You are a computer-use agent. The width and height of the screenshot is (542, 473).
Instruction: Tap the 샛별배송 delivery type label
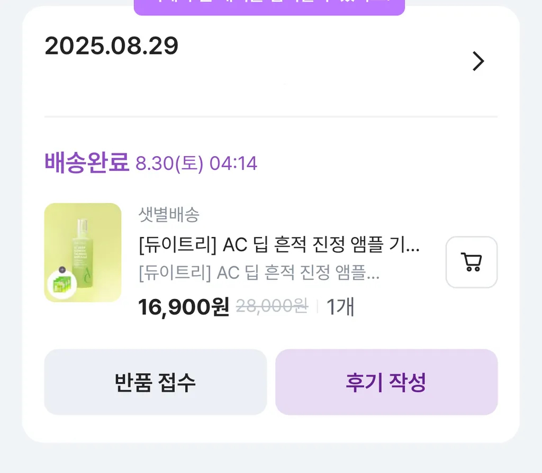tap(169, 215)
